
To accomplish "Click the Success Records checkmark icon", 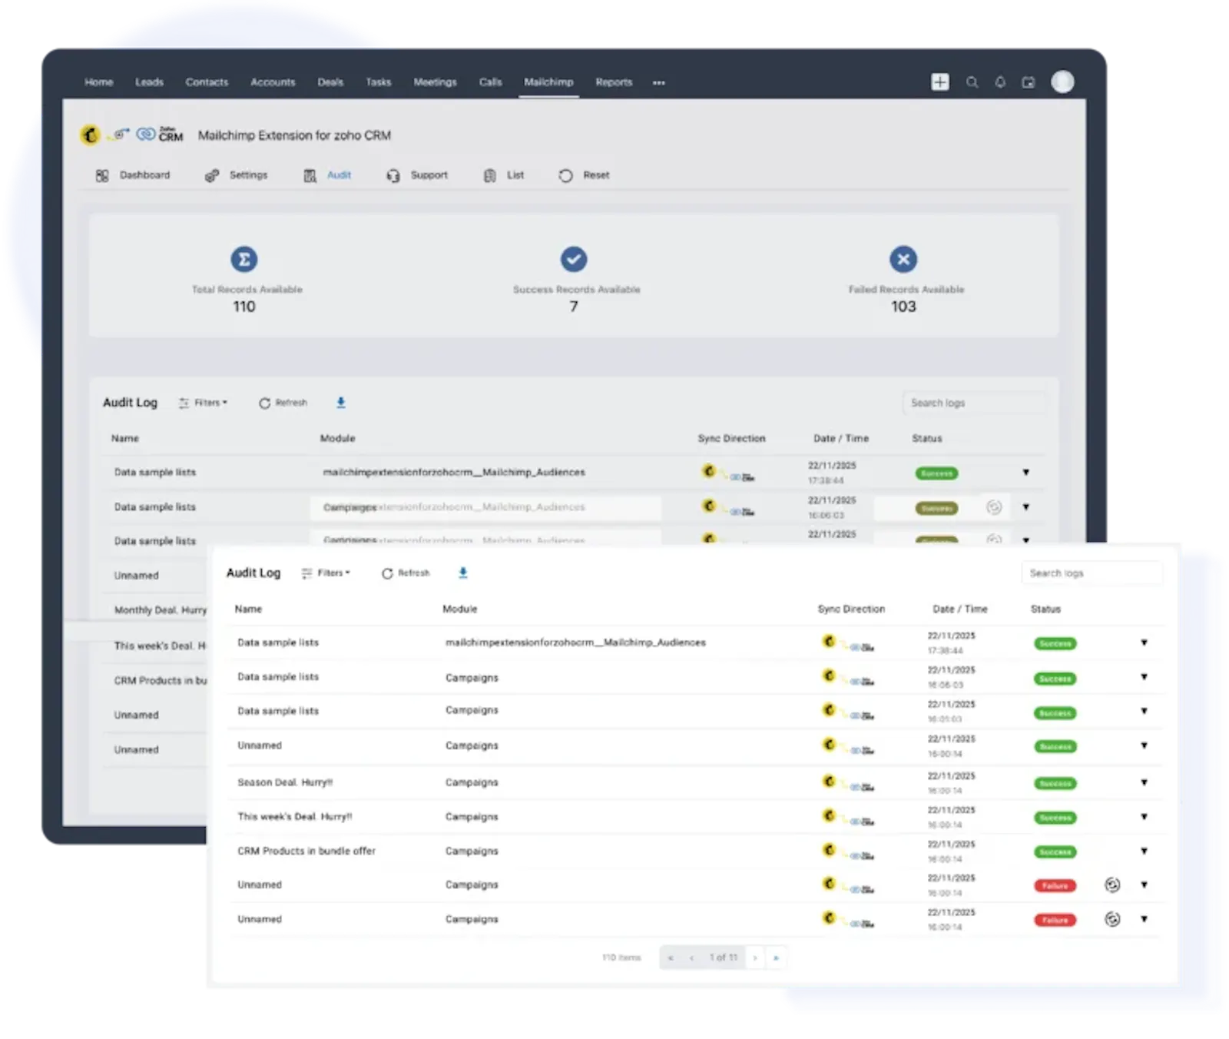I will [573, 259].
